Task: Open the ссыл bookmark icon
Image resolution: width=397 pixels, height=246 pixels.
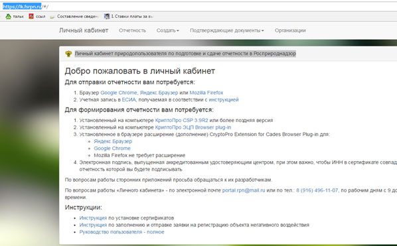Action: [31, 17]
